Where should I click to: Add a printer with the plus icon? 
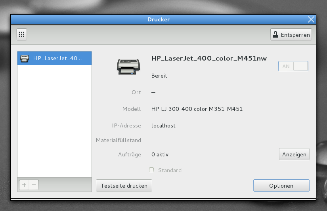pyautogui.click(x=24, y=184)
